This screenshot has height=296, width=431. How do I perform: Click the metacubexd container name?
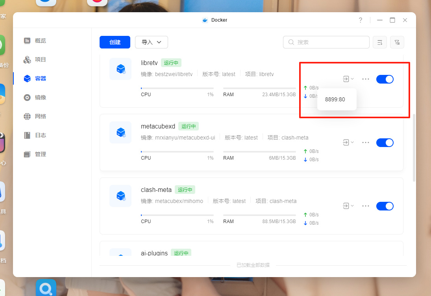point(158,127)
